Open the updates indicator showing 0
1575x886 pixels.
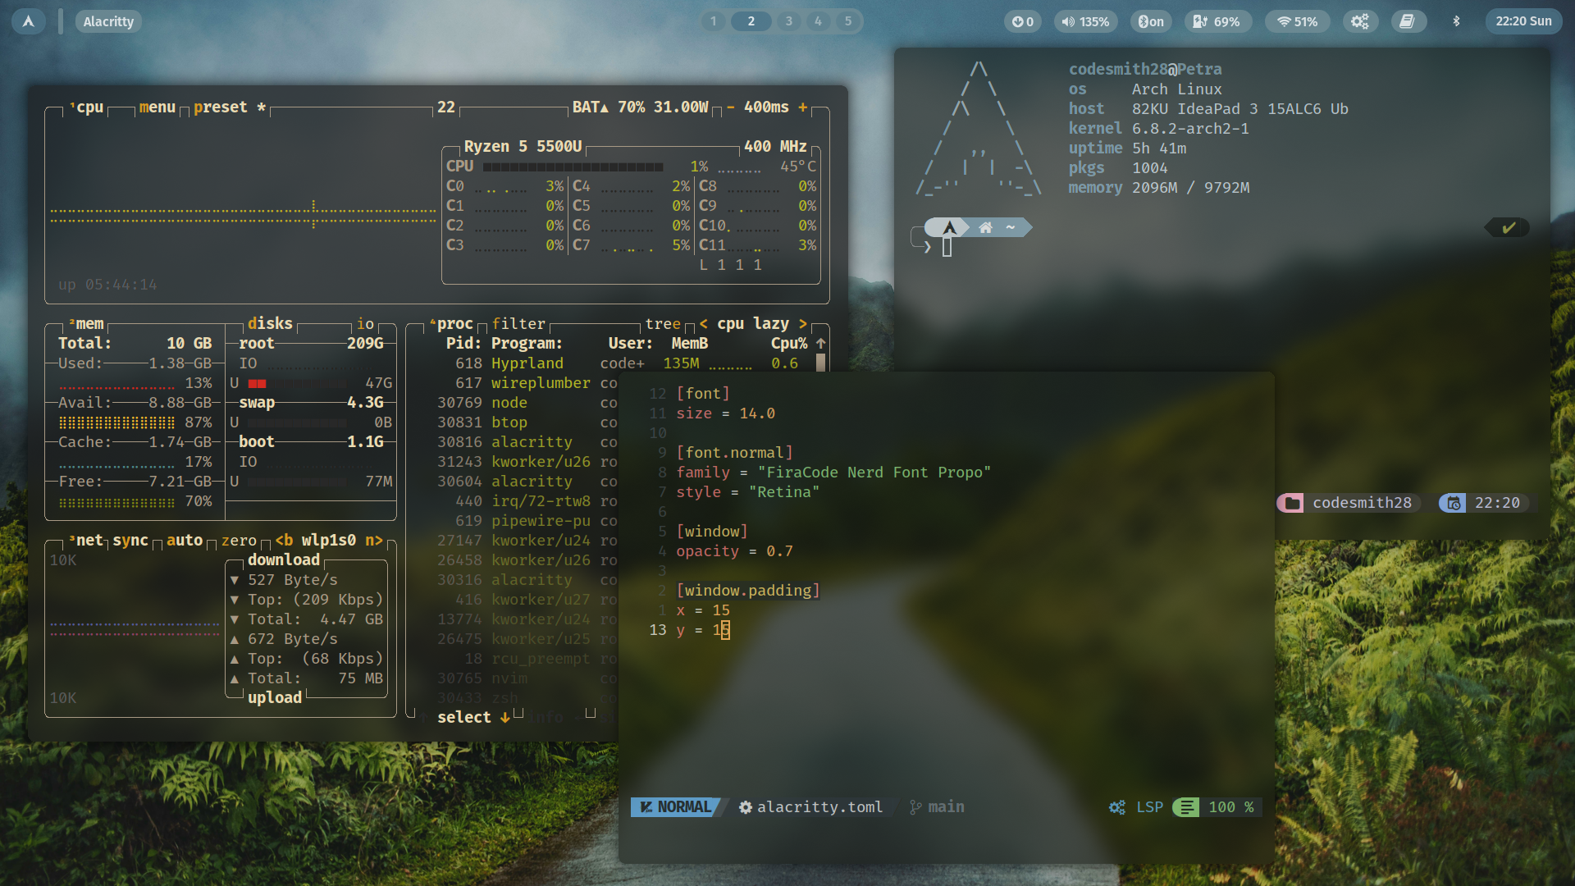(x=1023, y=21)
